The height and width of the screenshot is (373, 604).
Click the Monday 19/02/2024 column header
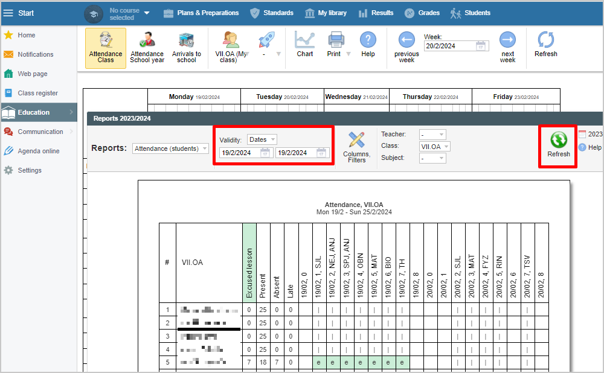(194, 97)
